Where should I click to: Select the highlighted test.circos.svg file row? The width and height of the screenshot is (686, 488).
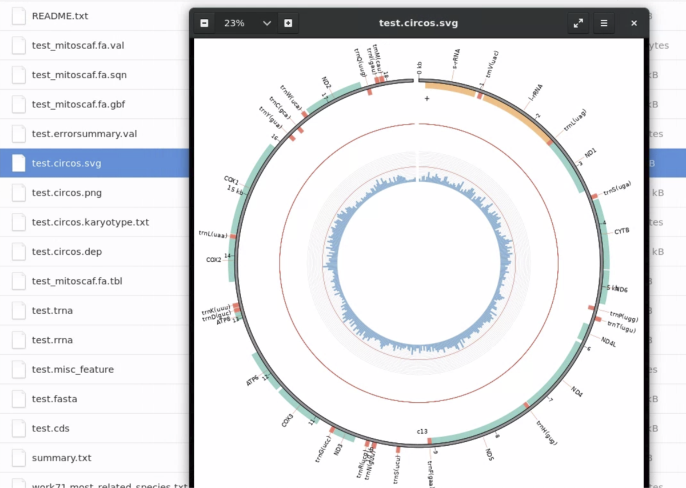95,163
